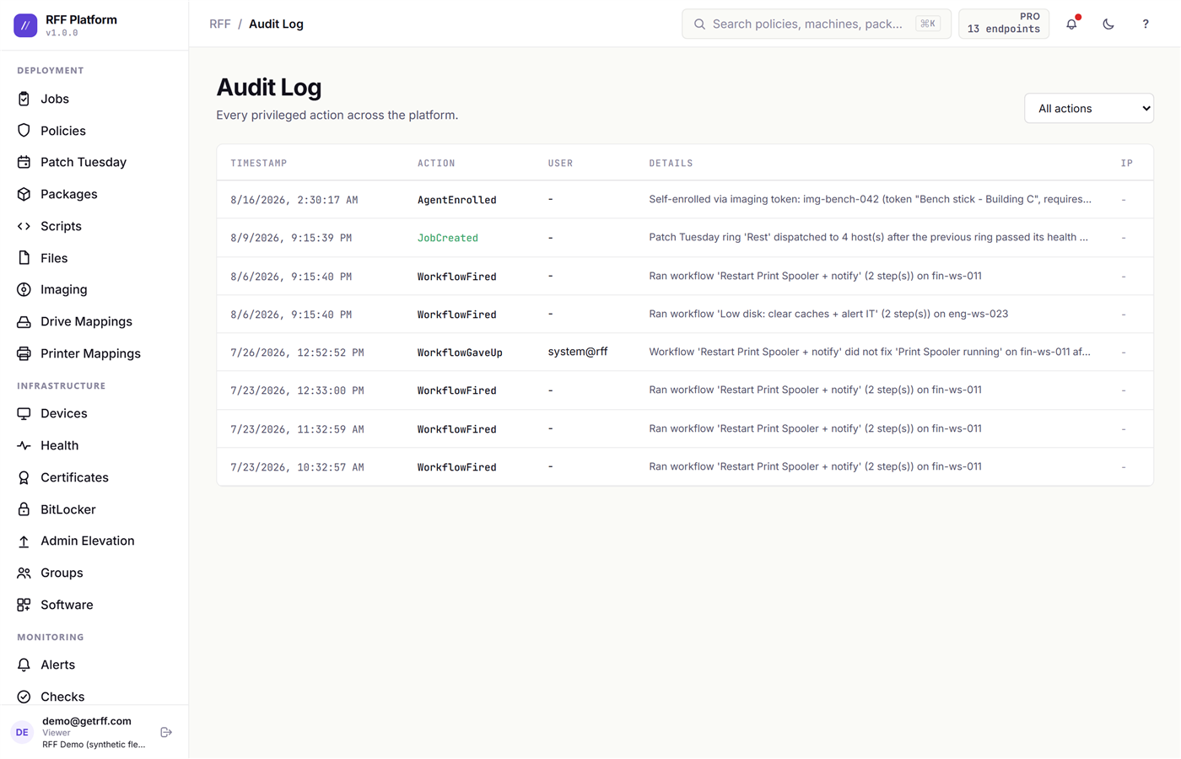Screen dimensions: 1181x759
Task: Click the Jobs clipboard icon
Action: tap(24, 99)
